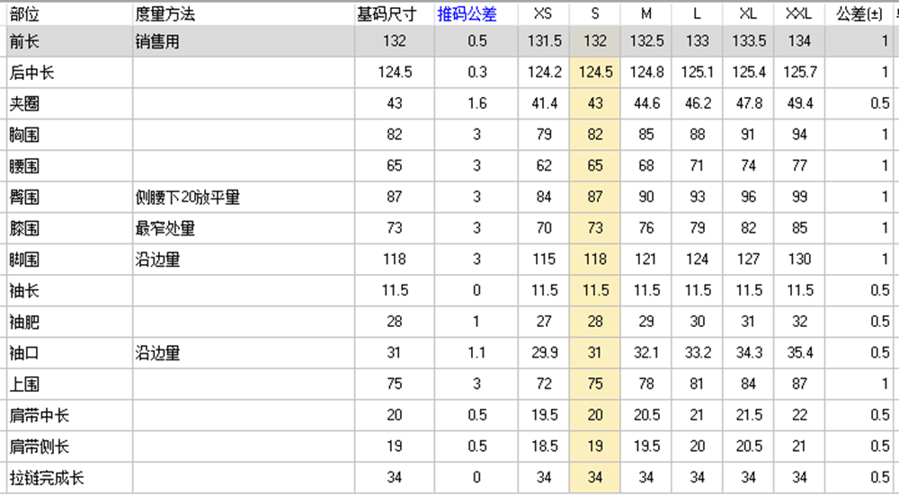Viewport: 899px width, 495px height.
Task: Click the 夹圈 grading tolerance 1.6 cell
Action: pos(476,103)
